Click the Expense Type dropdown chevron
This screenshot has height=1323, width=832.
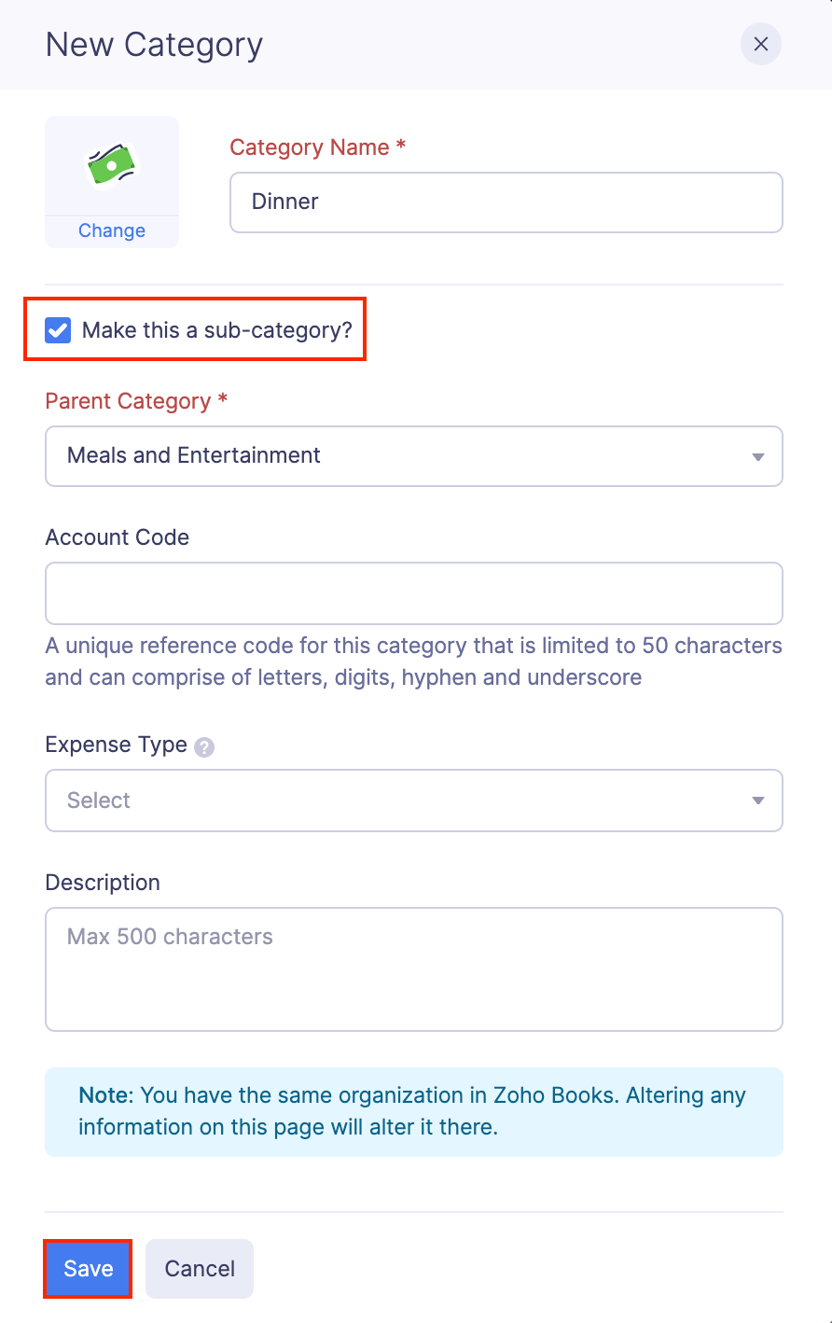(x=757, y=801)
